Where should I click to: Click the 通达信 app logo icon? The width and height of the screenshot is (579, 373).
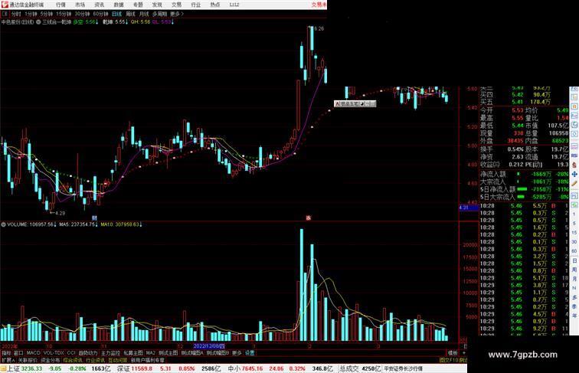pyautogui.click(x=5, y=5)
